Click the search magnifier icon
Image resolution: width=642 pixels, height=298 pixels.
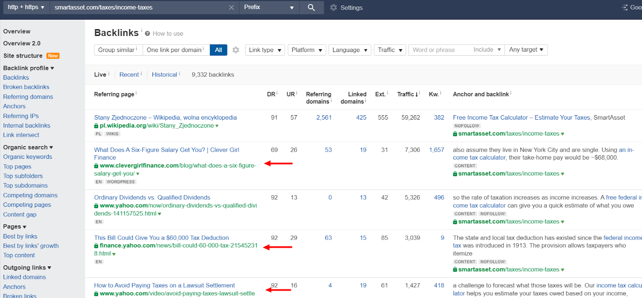point(311,8)
